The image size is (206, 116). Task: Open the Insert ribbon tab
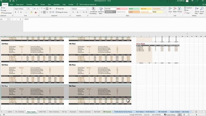point(12,5)
